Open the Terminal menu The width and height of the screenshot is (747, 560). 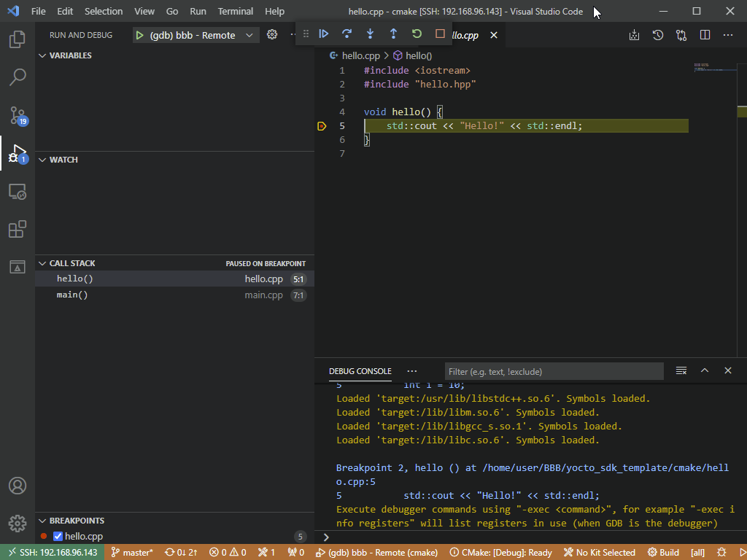click(235, 12)
